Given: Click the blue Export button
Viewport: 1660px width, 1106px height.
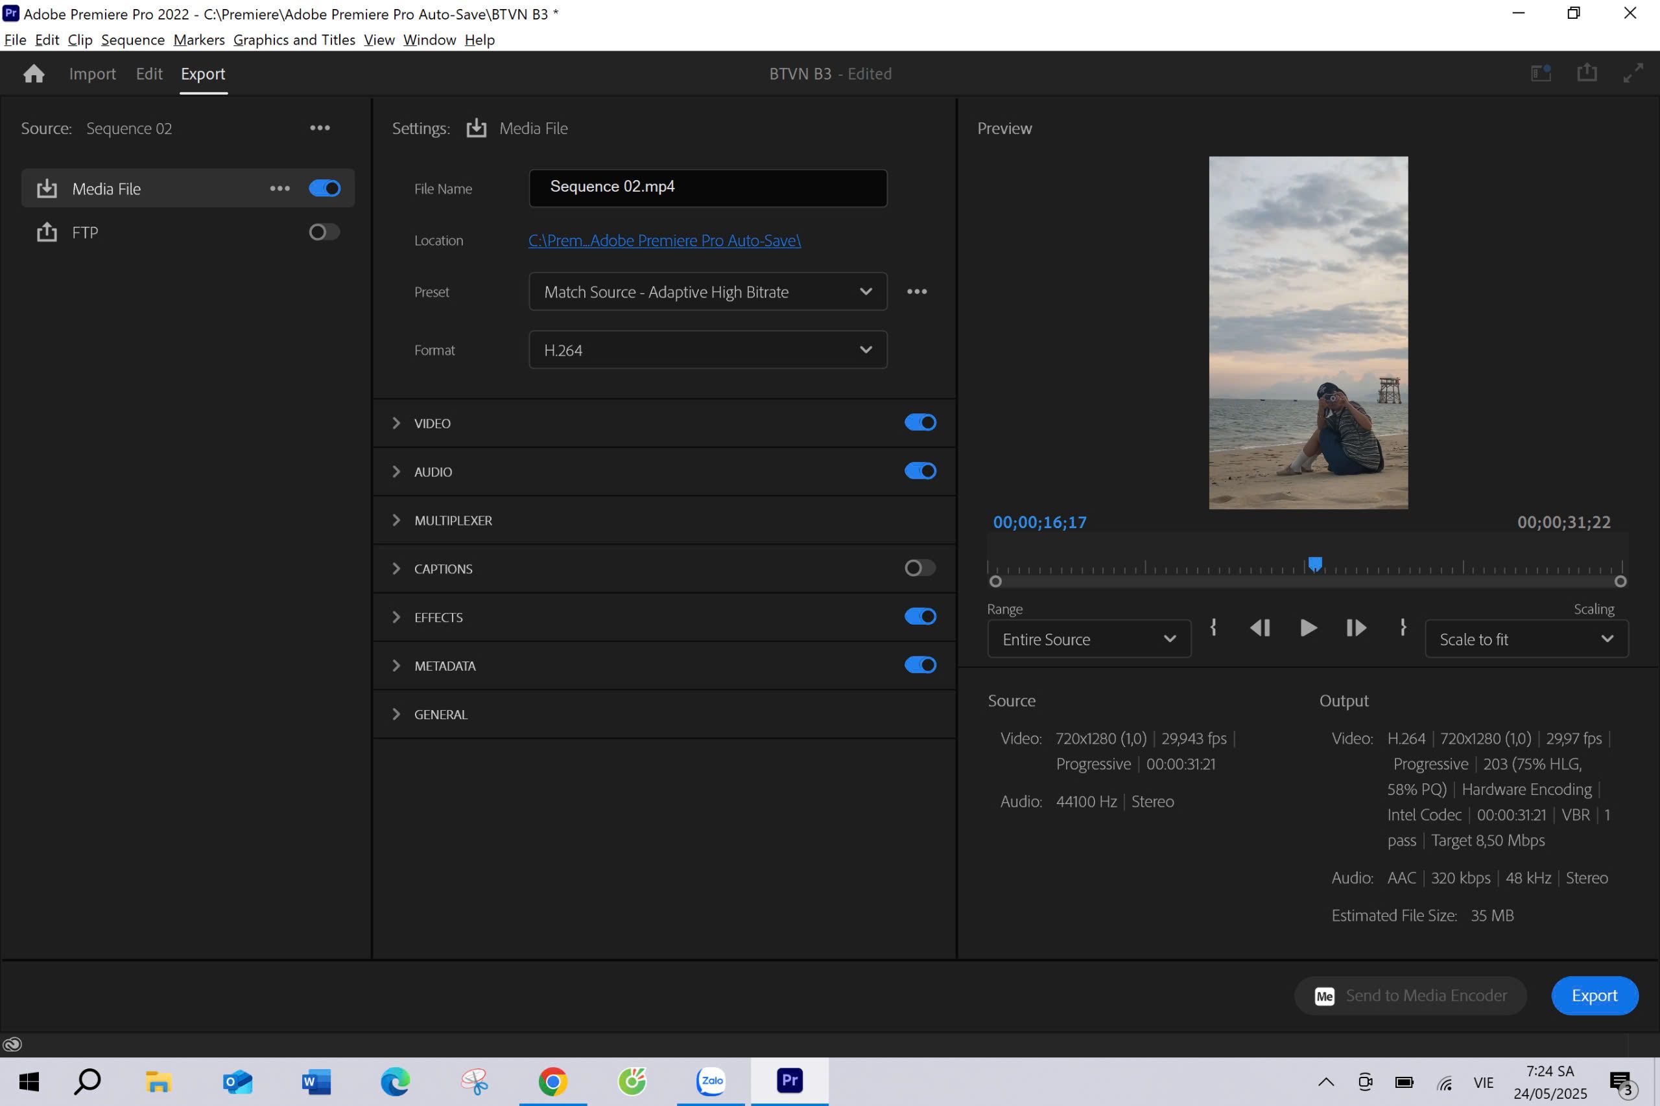Looking at the screenshot, I should pyautogui.click(x=1595, y=995).
